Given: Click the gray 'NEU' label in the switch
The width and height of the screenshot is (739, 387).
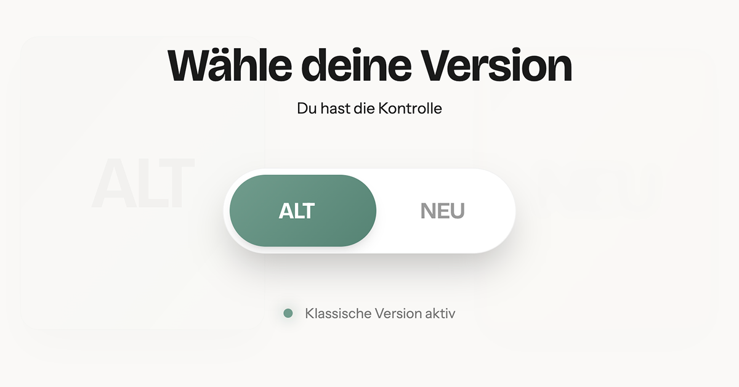Looking at the screenshot, I should click(442, 211).
